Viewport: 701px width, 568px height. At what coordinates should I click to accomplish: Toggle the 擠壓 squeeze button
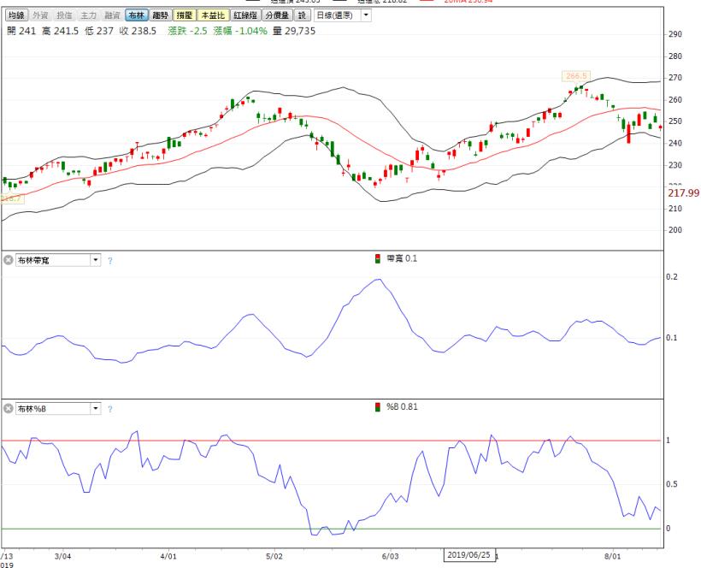pos(184,15)
